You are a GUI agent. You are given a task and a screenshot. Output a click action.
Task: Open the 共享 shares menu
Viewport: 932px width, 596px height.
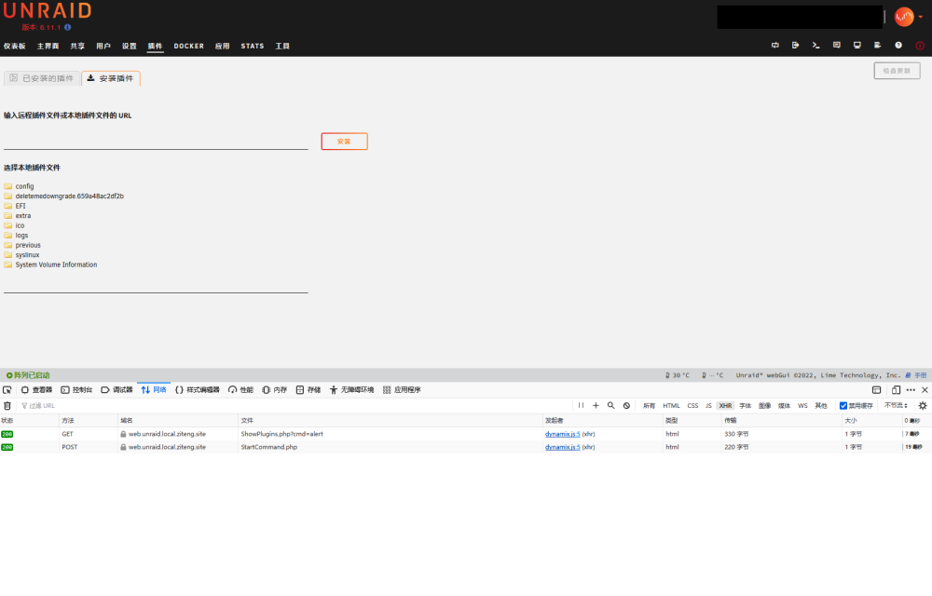[77, 46]
